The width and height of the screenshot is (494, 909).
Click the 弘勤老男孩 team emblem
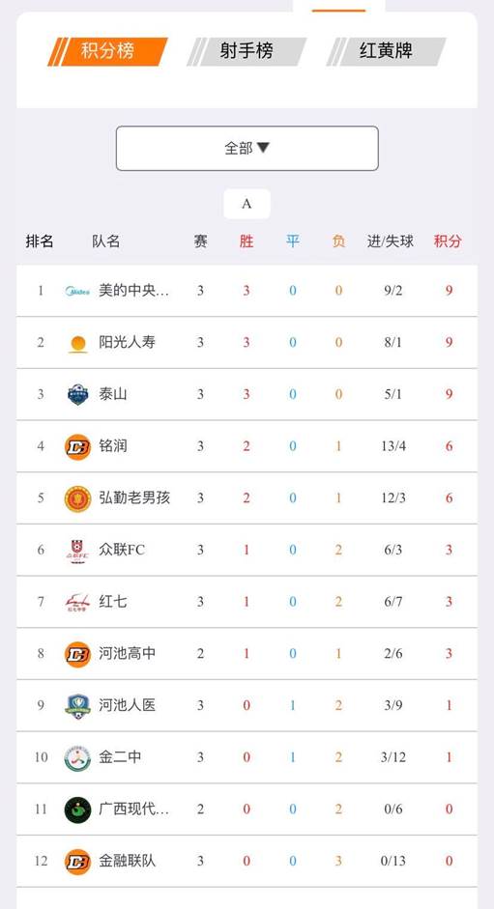tap(77, 498)
